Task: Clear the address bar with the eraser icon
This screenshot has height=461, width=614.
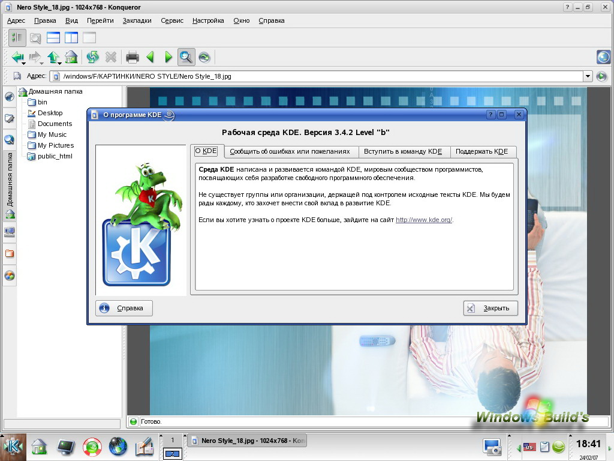Action: tap(17, 76)
